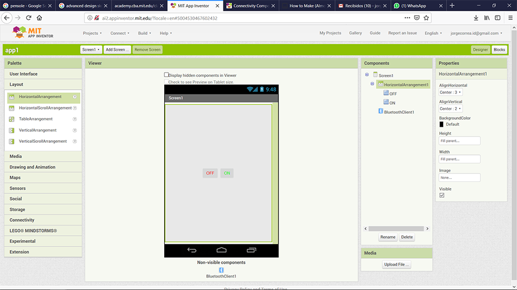Open AlignVertical Center dropdown
This screenshot has width=517, height=290.
(450, 109)
